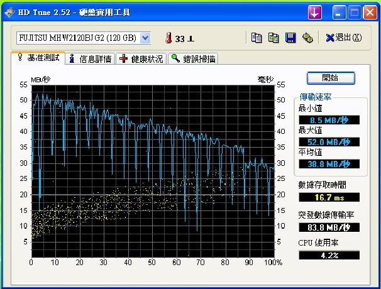Select the 錯誤掃描 tab

[193, 58]
